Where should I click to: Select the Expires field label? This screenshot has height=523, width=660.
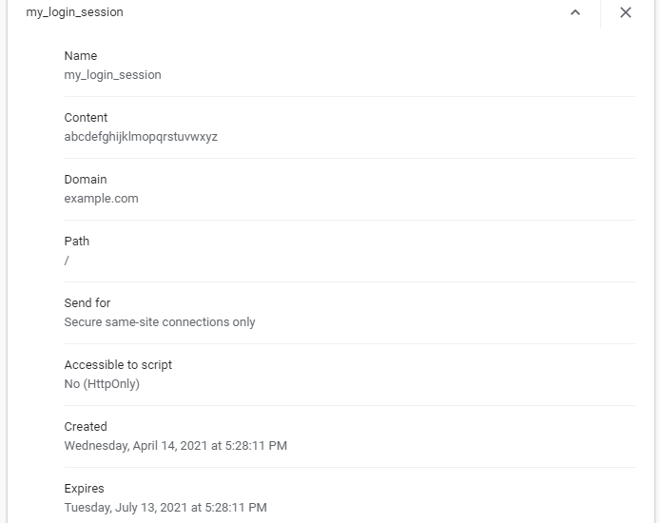84,489
